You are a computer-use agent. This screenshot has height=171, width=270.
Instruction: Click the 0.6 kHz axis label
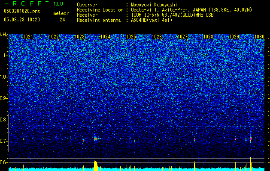[x=3, y=162]
